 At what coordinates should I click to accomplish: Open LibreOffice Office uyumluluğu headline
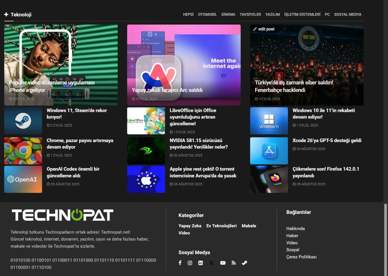pyautogui.click(x=193, y=117)
